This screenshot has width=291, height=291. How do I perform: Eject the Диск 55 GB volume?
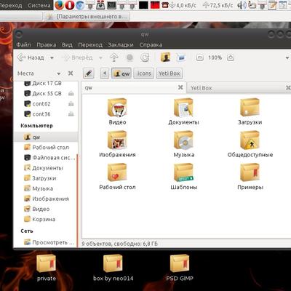(71, 93)
